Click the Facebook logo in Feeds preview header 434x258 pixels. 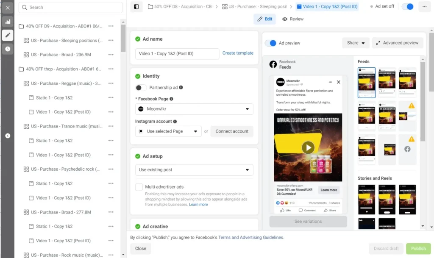pyautogui.click(x=273, y=64)
